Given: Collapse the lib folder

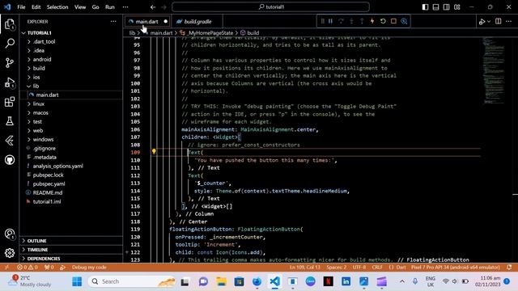Looking at the screenshot, I should point(36,86).
